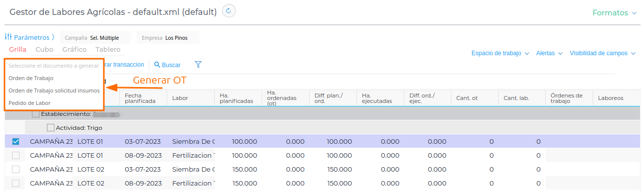The width and height of the screenshot is (643, 193).
Task: Sort by Fecha planificada column header
Action: click(x=143, y=98)
